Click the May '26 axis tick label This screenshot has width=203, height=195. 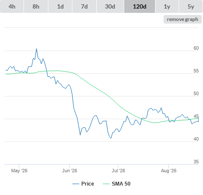click(x=19, y=171)
